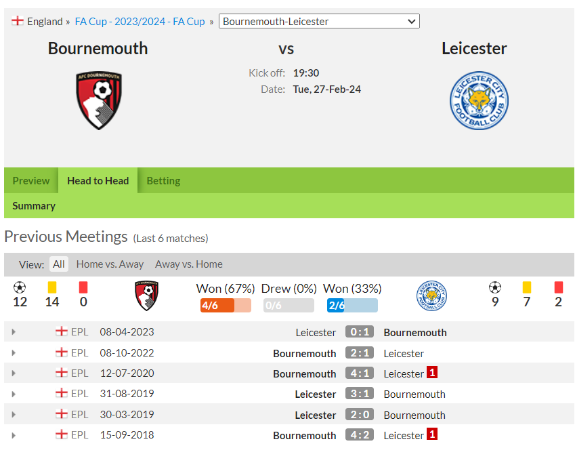Click the large Leicester City crest
The image size is (575, 469).
[479, 100]
